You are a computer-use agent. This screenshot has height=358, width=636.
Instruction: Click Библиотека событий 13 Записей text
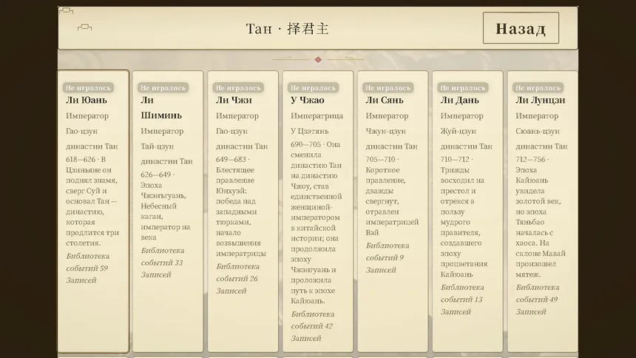click(462, 300)
